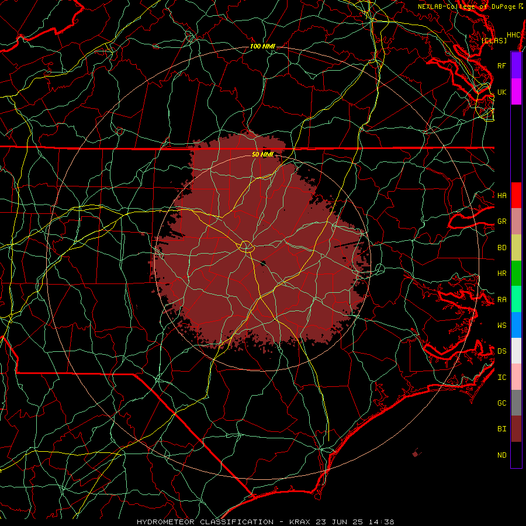Click the small isolated offshore biological echo
The image size is (526, 526).
tap(416, 454)
